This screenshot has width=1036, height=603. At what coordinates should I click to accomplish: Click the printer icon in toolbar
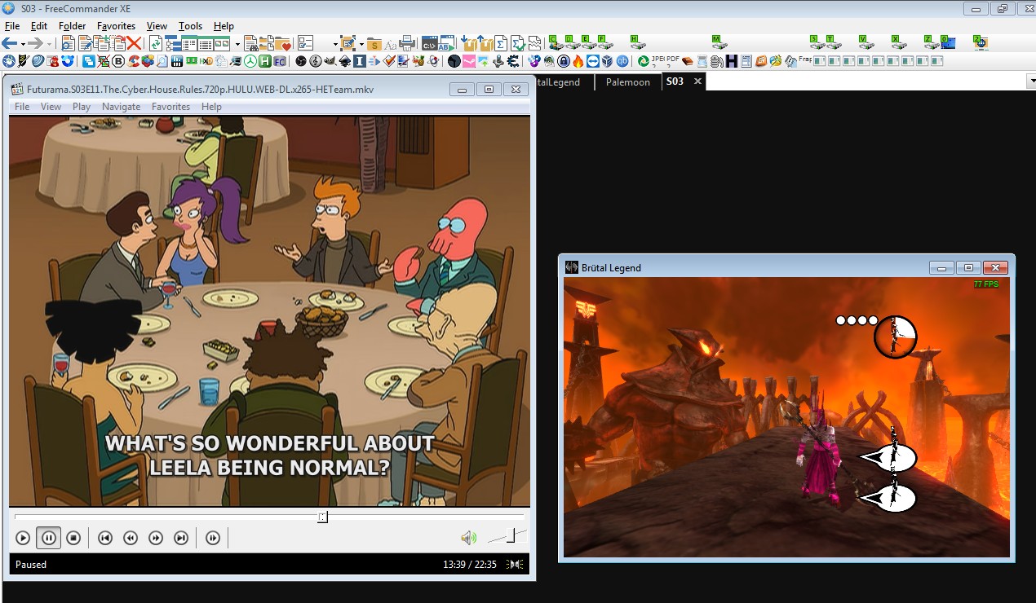point(407,43)
